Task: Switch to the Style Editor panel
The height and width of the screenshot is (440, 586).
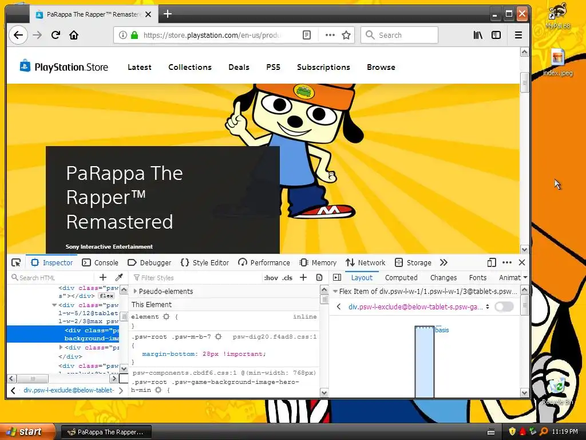Action: (x=205, y=262)
